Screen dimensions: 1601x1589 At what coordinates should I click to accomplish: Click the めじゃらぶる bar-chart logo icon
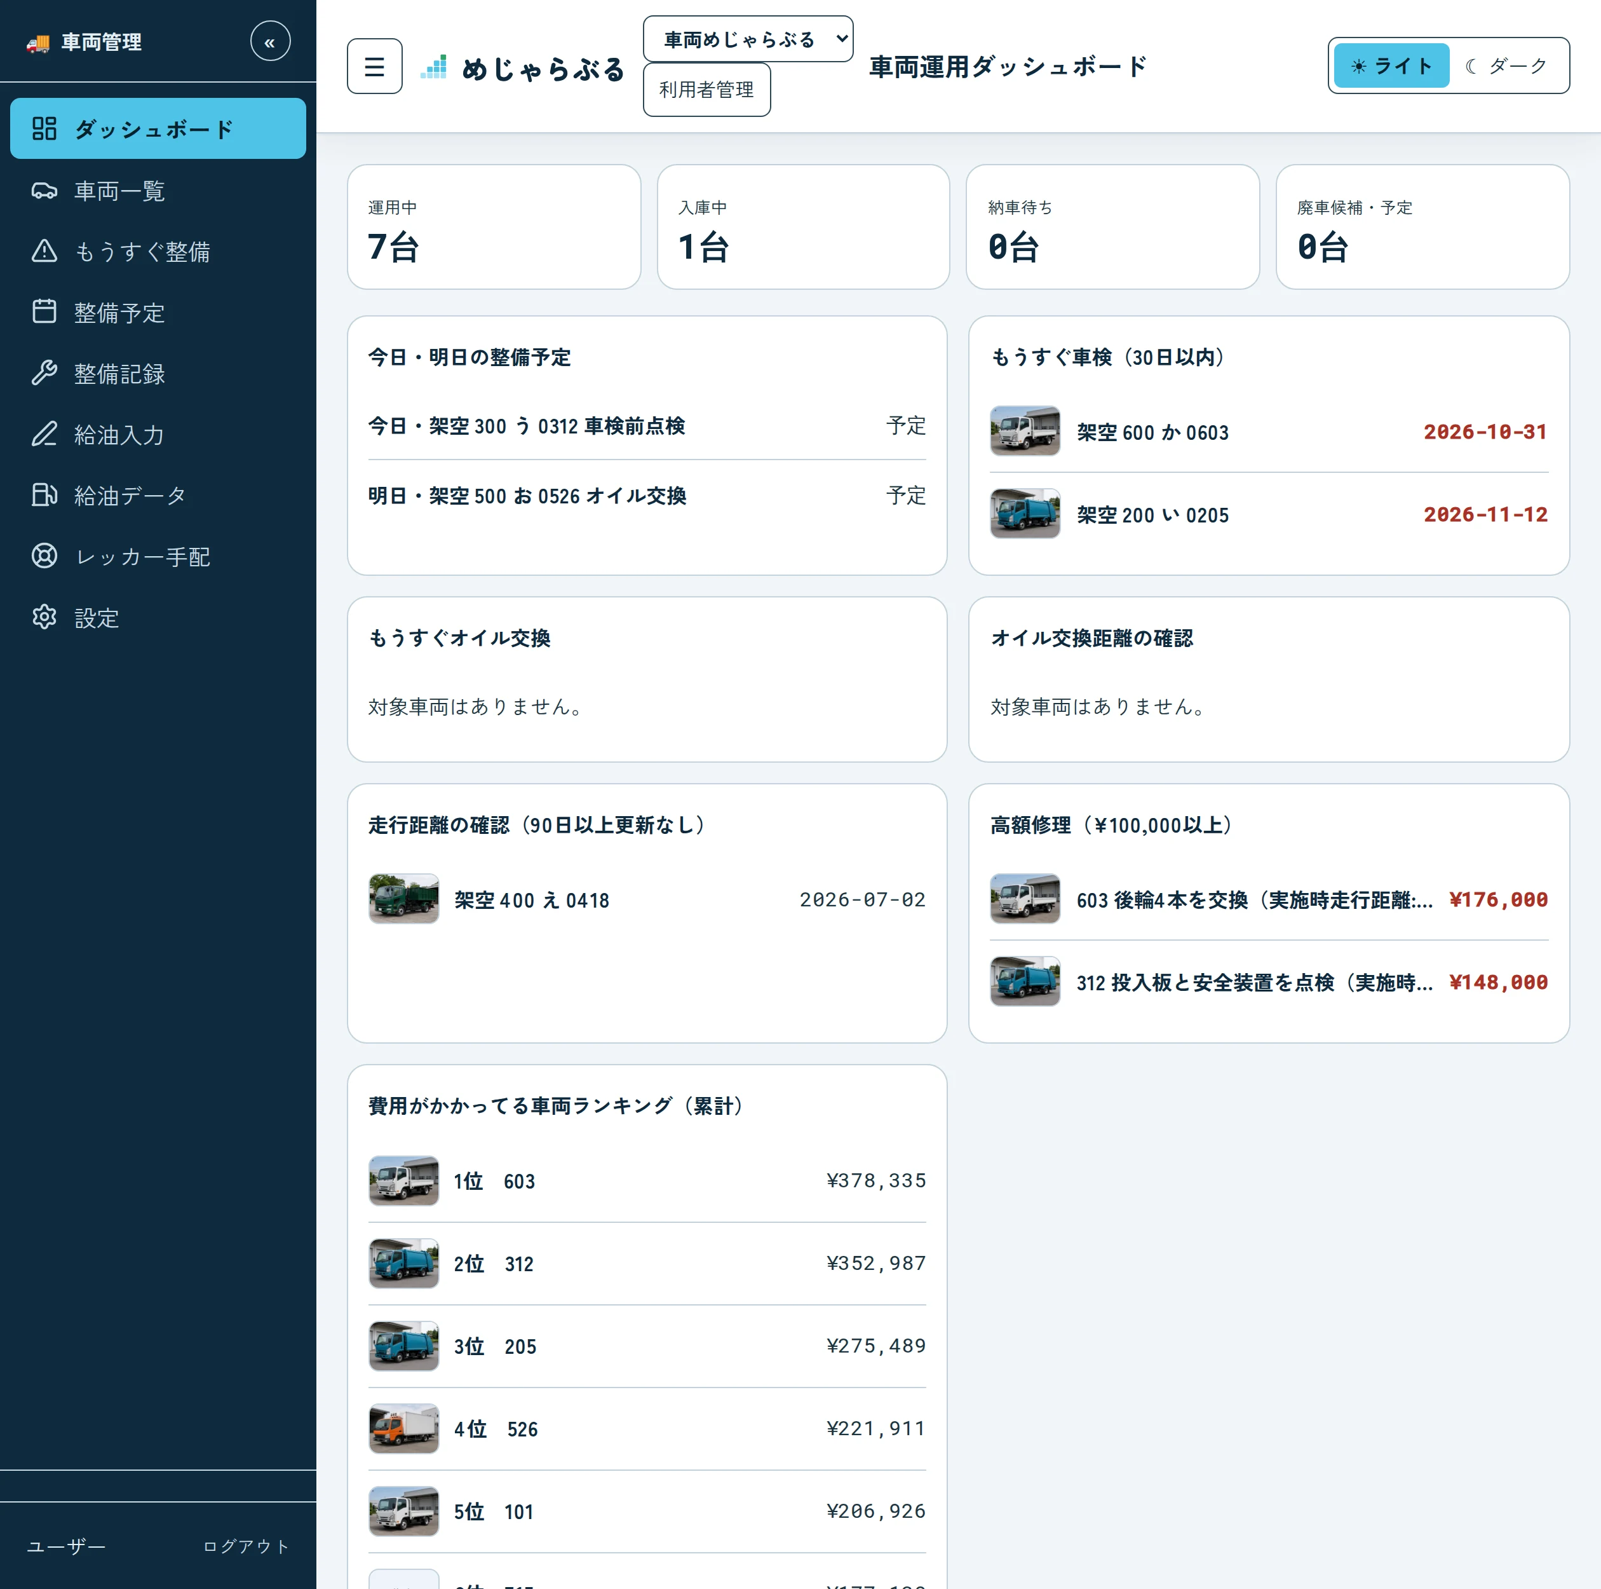[433, 67]
